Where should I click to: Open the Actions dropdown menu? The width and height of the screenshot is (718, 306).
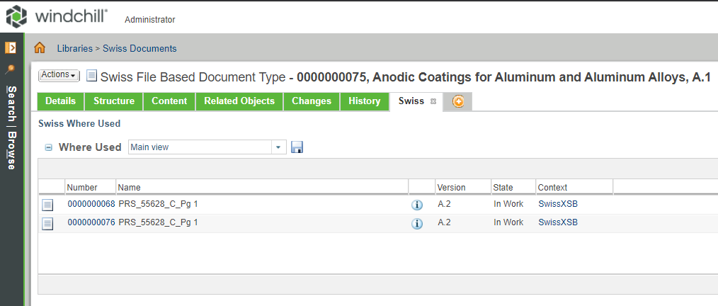(59, 75)
